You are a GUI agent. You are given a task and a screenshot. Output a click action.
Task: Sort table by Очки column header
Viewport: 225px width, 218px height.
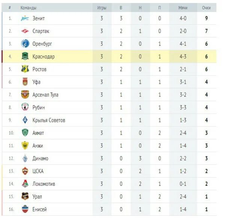coord(206,8)
